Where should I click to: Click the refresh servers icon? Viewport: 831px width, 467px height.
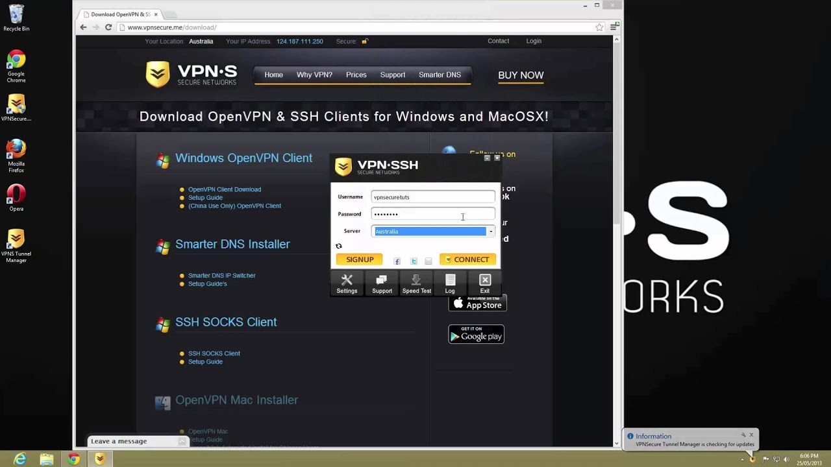(338, 246)
